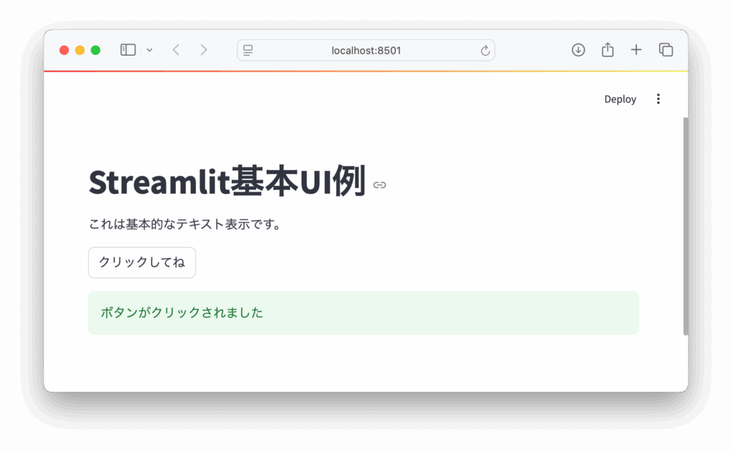This screenshot has width=732, height=450.
Task: Minimize the window with the yellow button
Action: (80, 50)
